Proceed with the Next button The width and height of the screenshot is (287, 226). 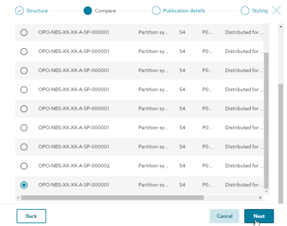pyautogui.click(x=259, y=216)
